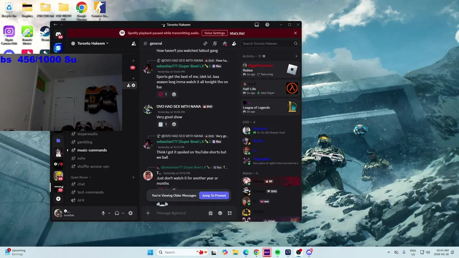Dismiss the Spotify playback paused banner

295,33
